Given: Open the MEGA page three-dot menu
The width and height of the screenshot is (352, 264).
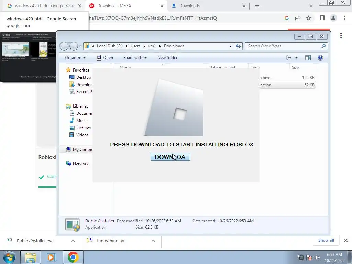Looking at the screenshot, I should [x=341, y=35].
